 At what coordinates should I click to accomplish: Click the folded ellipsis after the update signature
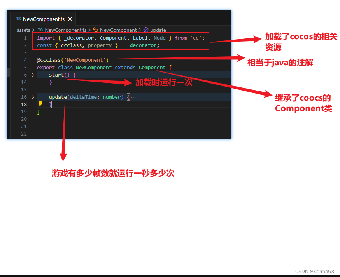point(134,97)
